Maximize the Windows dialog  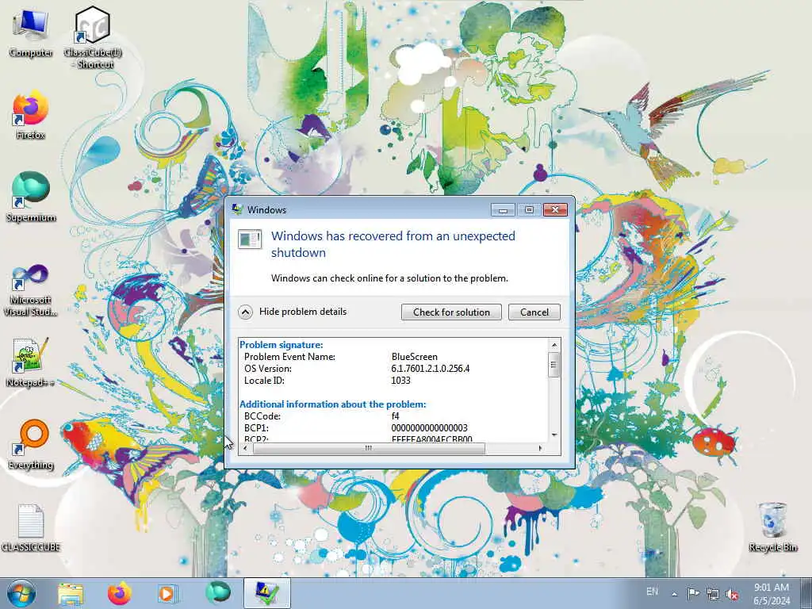tap(529, 209)
